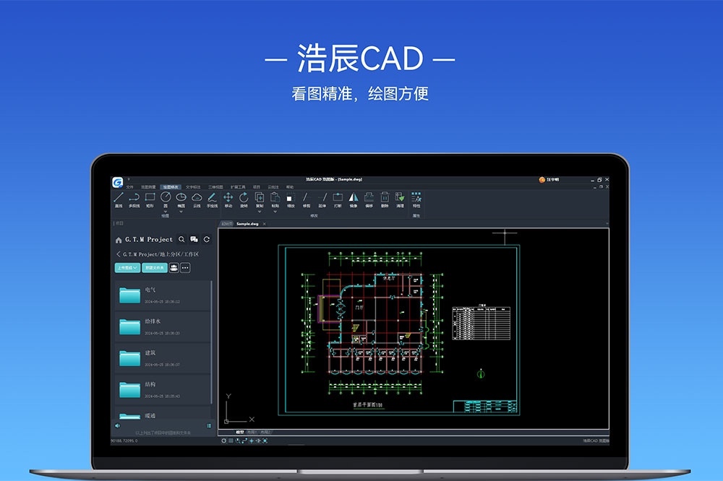Expand the 复制 (Copy) dropdown arrow
The width and height of the screenshot is (723, 481).
coord(260,212)
